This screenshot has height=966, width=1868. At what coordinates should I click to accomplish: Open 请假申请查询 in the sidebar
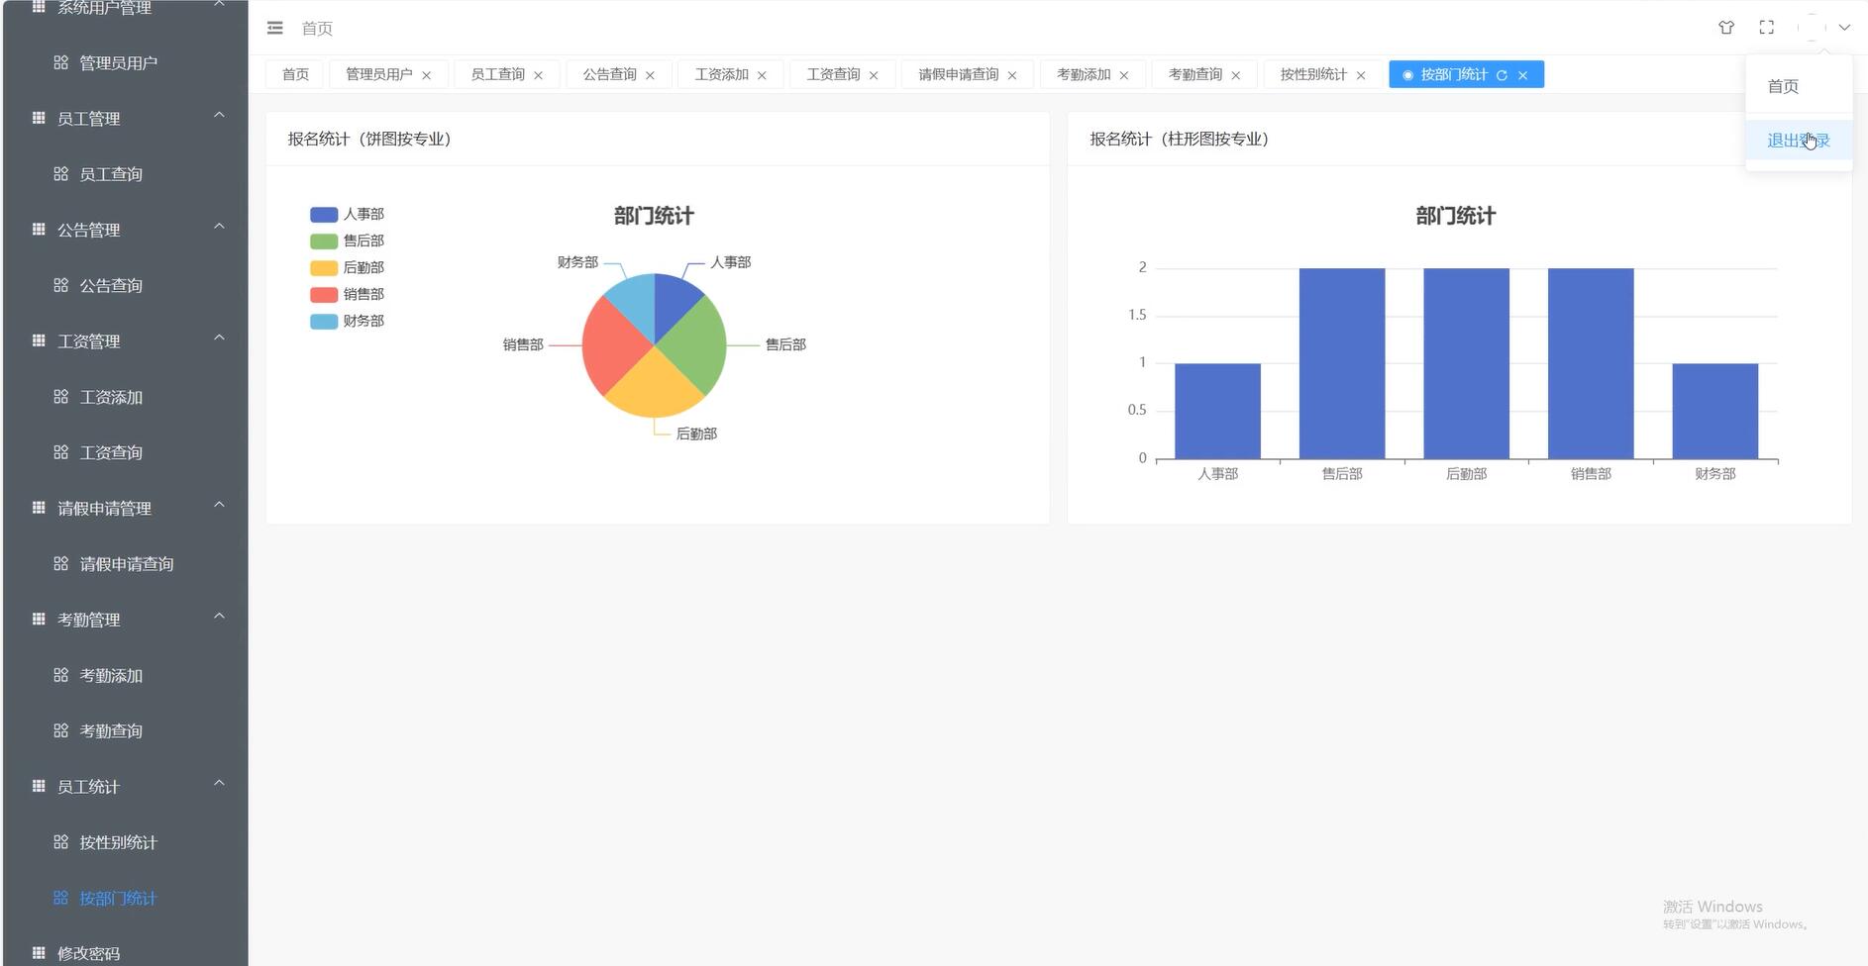click(125, 564)
